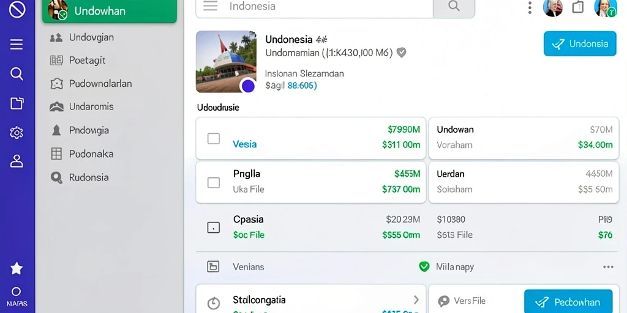This screenshot has height=313, width=627.
Task: Open the three-dot menu in the top bar
Action: pyautogui.click(x=530, y=7)
